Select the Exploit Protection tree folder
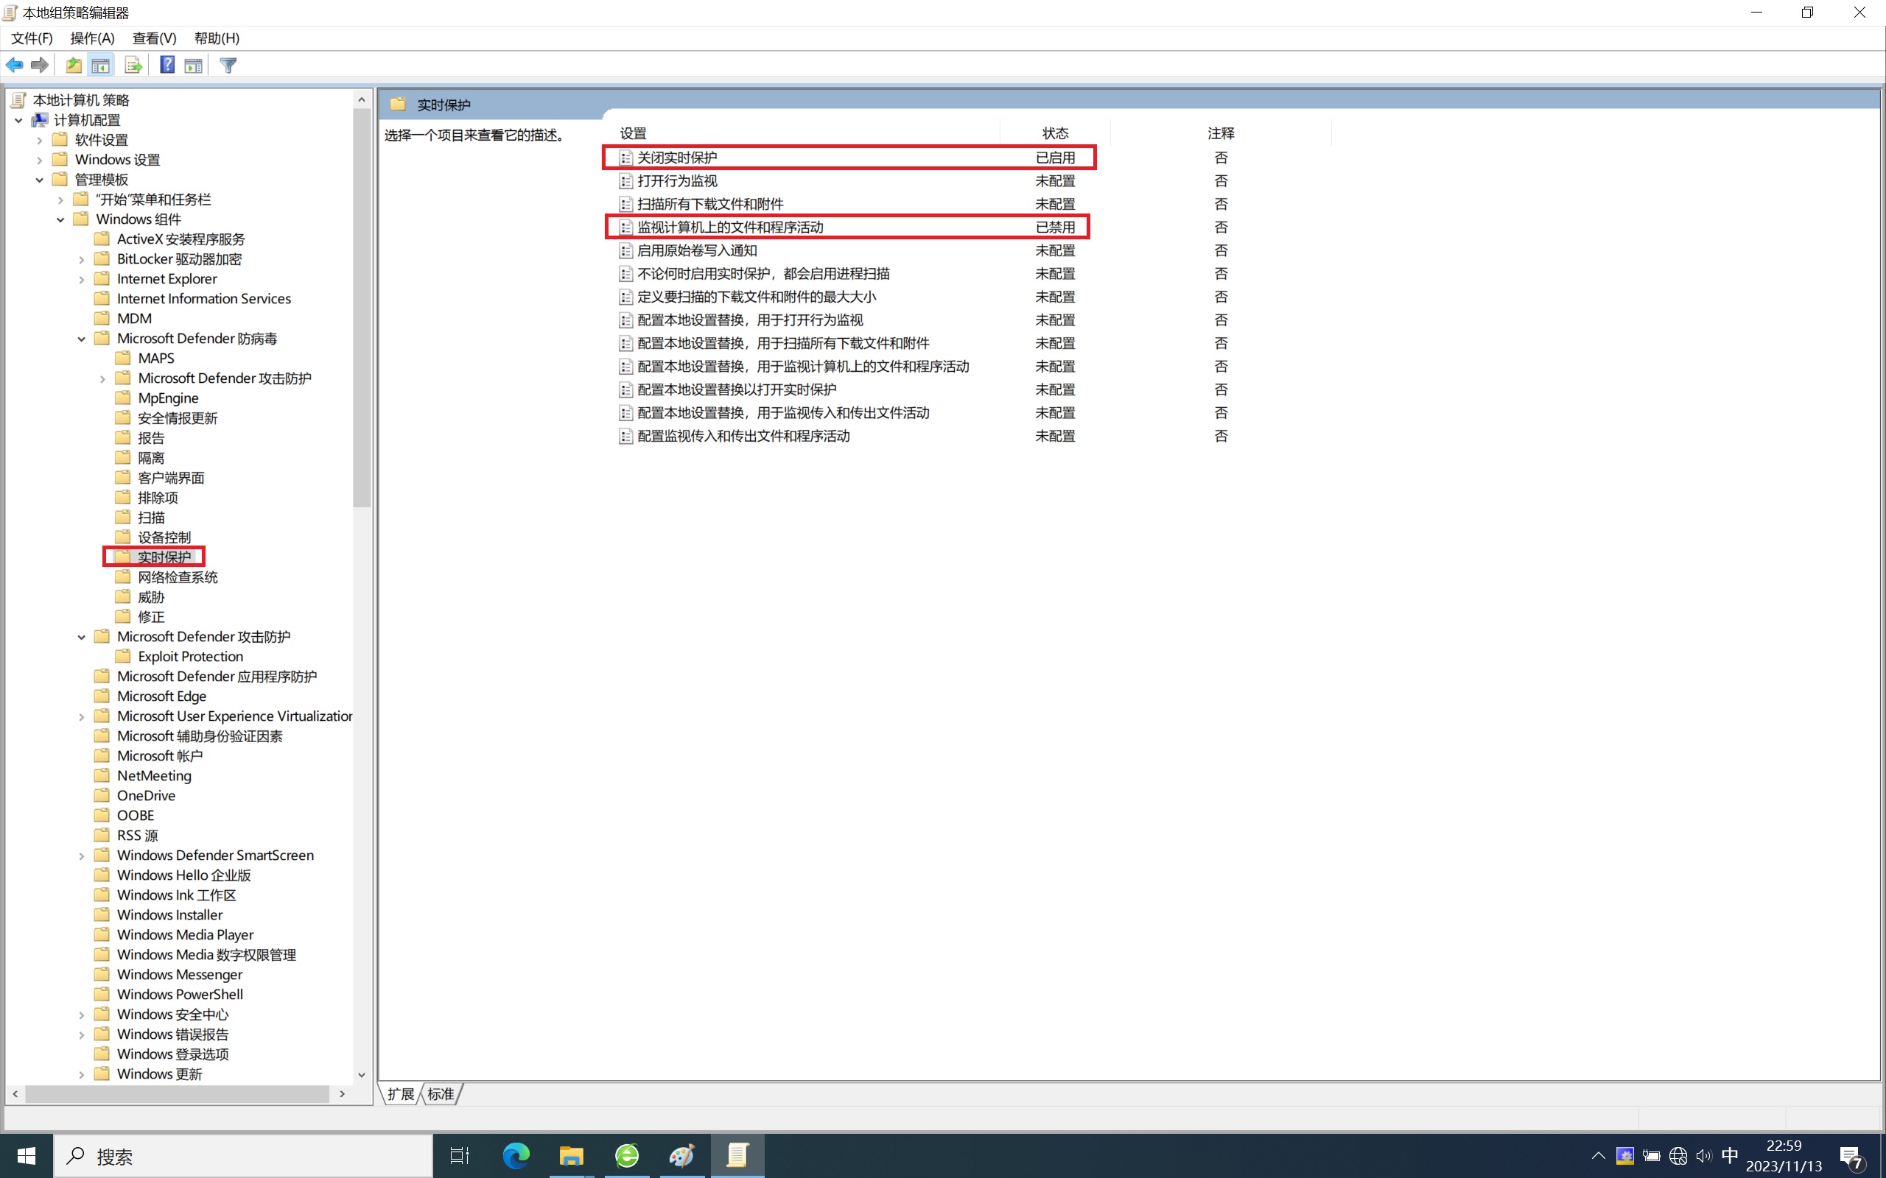 (190, 657)
